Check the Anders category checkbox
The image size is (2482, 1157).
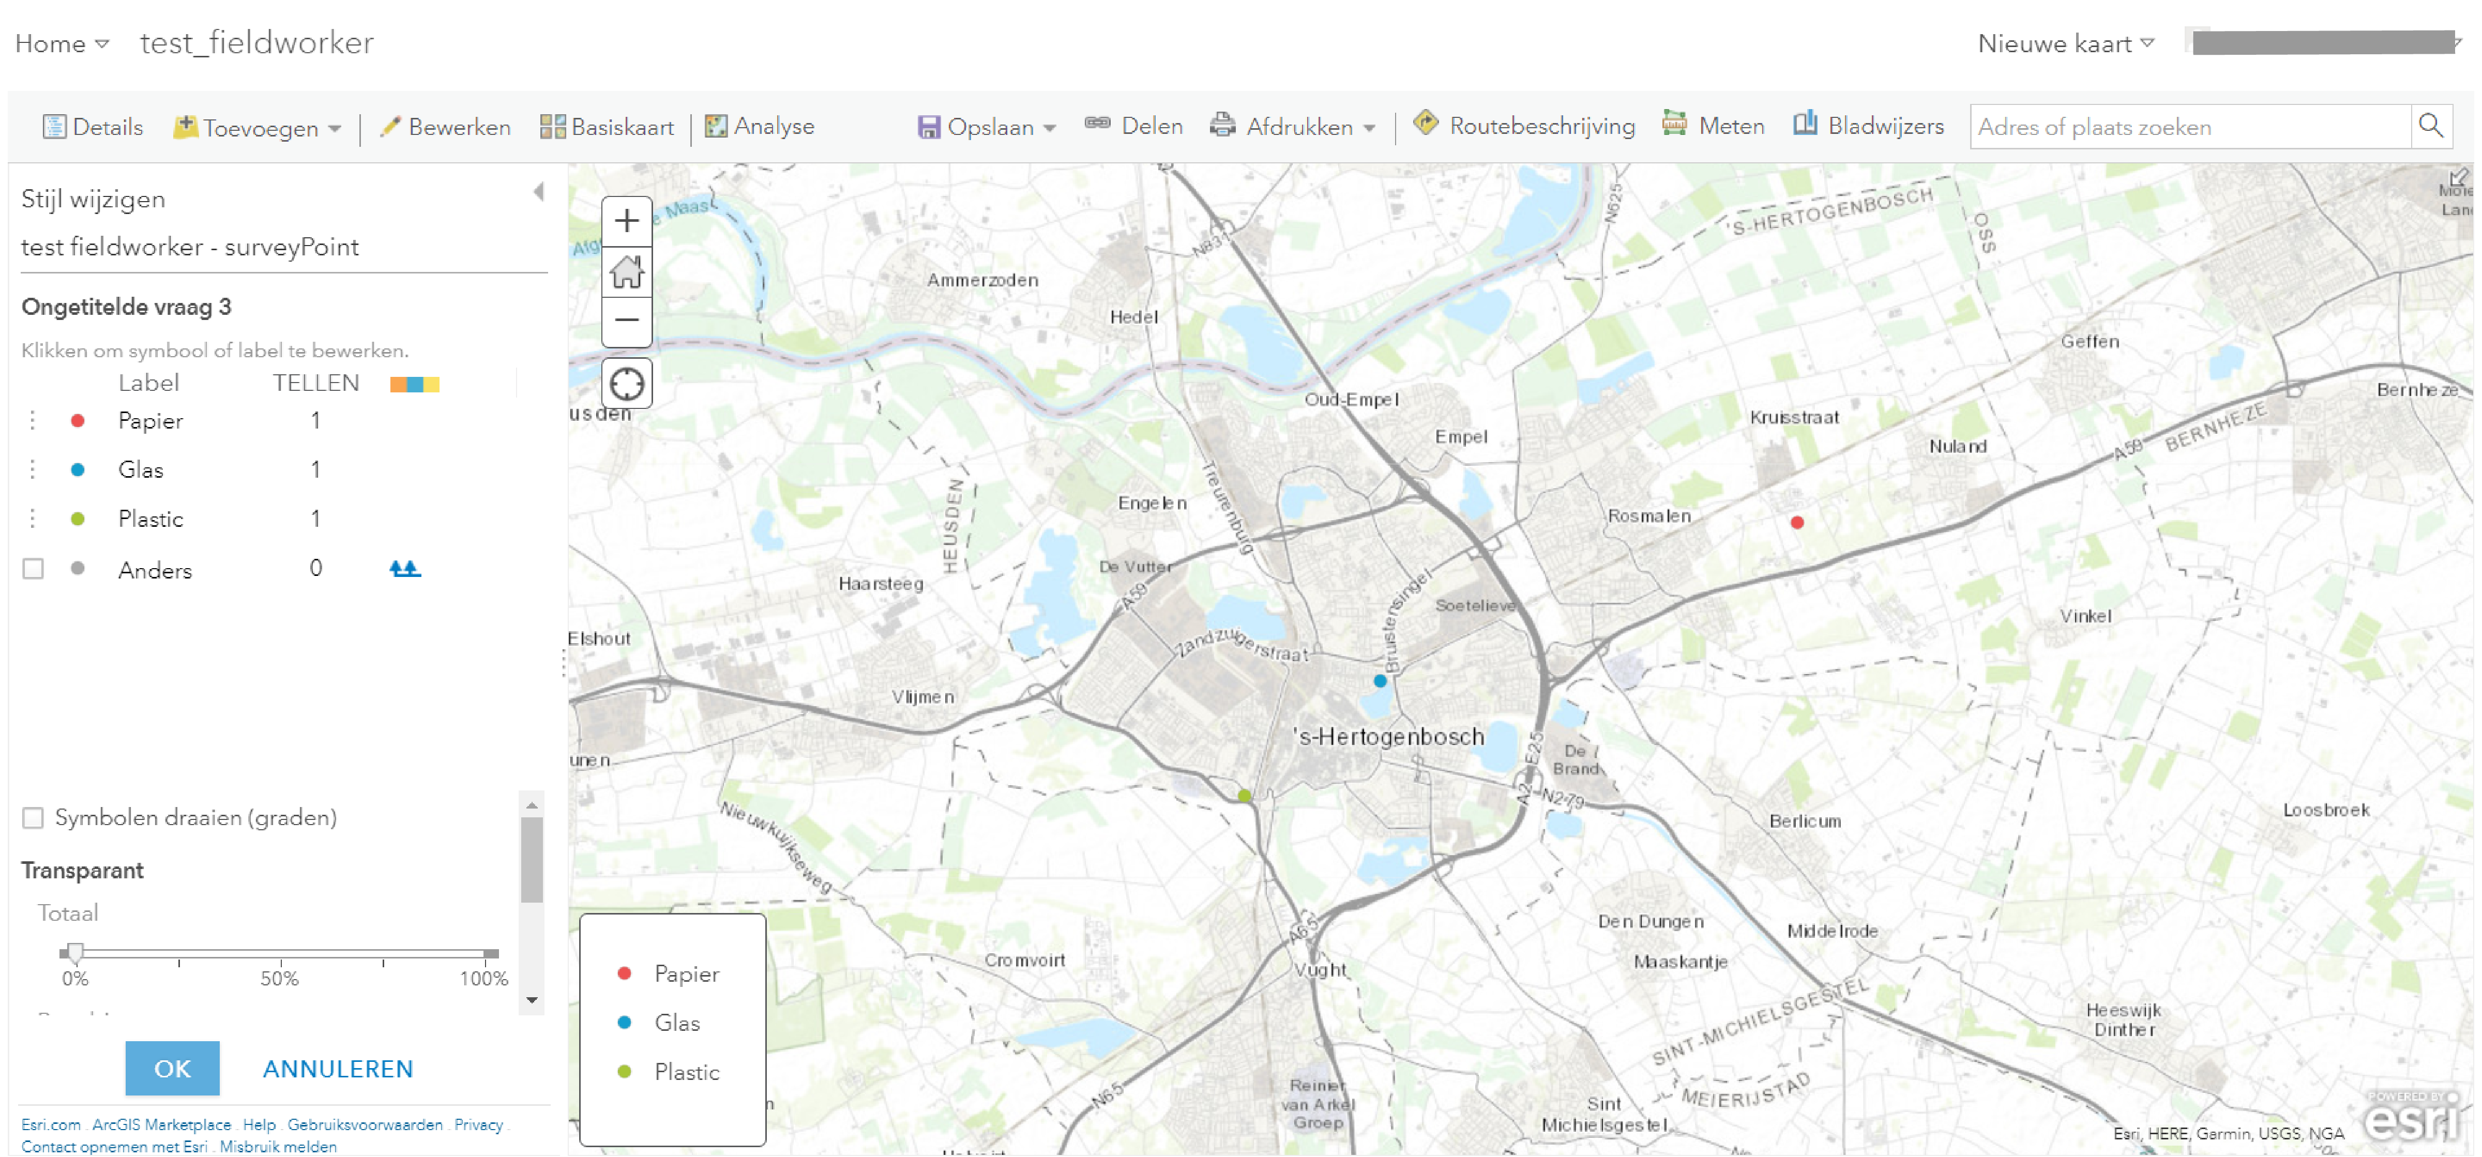[x=33, y=569]
